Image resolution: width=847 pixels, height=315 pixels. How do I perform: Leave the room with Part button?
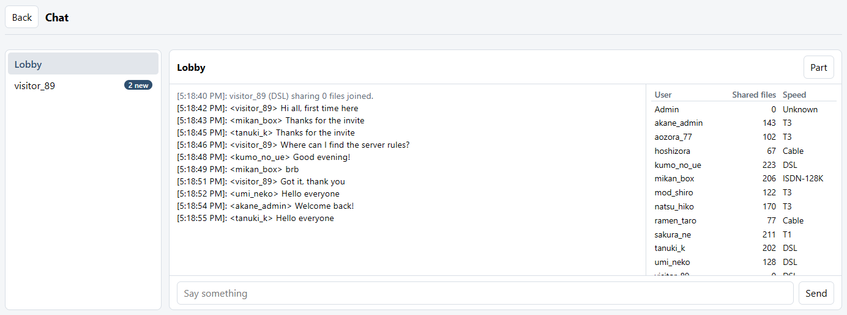click(819, 68)
